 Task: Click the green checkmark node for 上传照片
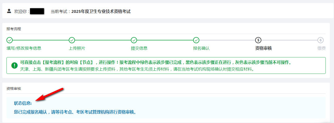[x=72, y=40]
